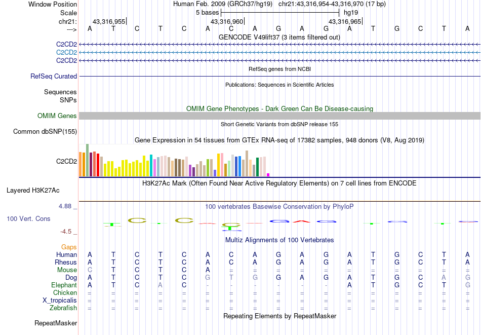This screenshot has width=481, height=335.
Task: Click the X_tropicalis species label
Action: 60,301
